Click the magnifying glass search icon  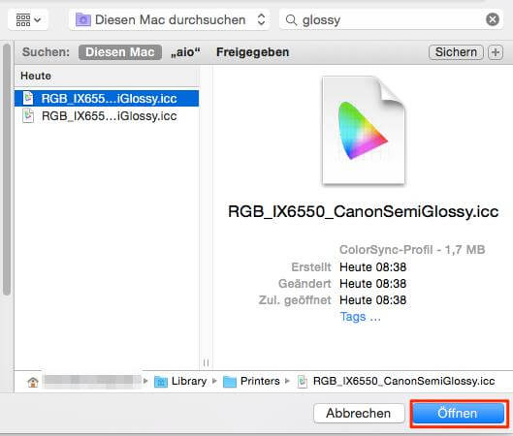tap(291, 20)
